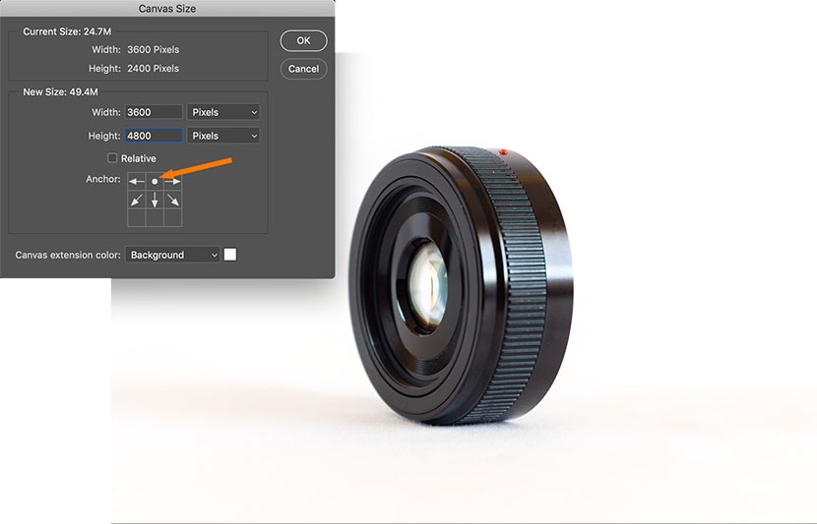Open the white canvas extension color swatch
The image size is (817, 524).
coord(230,255)
